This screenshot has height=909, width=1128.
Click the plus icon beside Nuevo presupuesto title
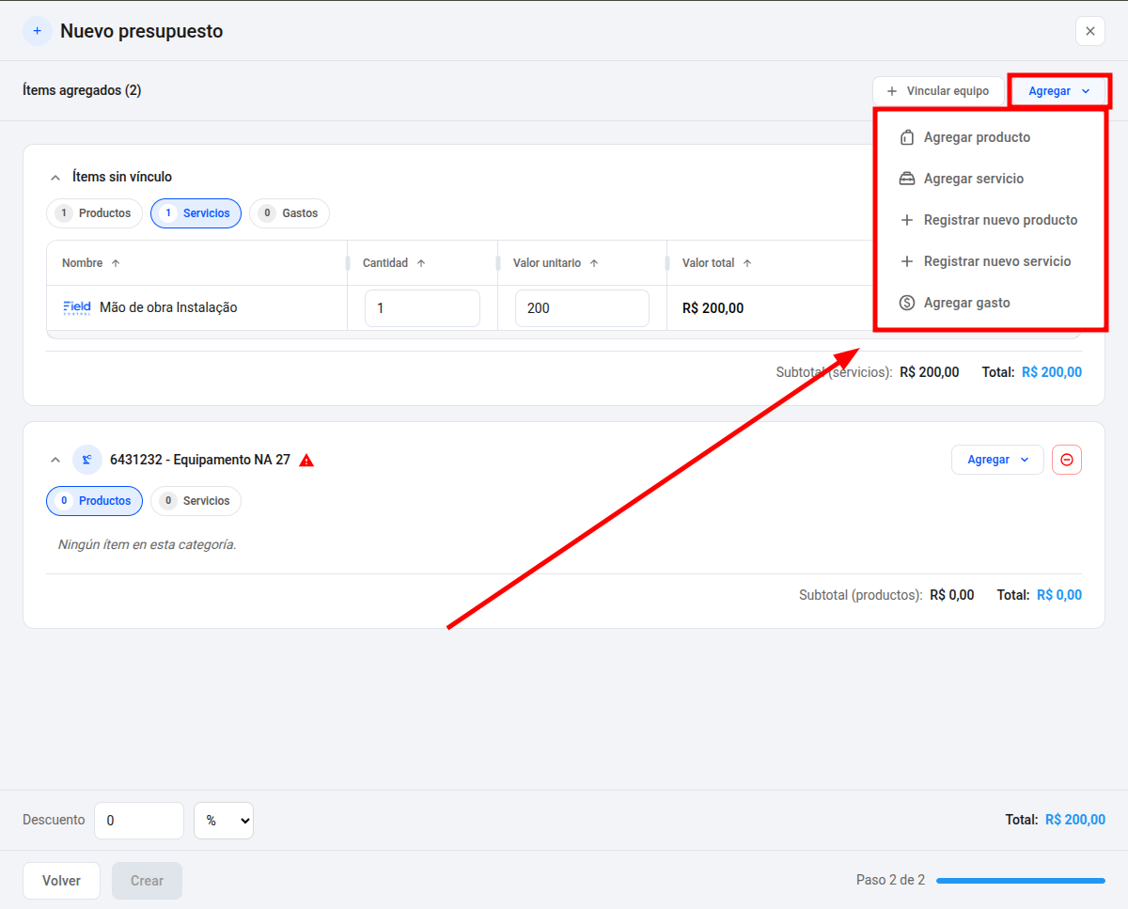38,31
